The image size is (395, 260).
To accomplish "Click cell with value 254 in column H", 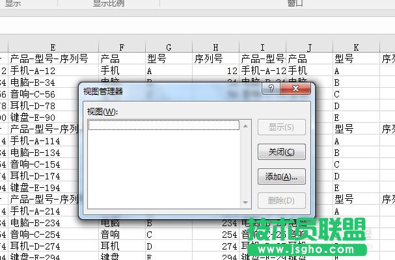I will coord(215,235).
